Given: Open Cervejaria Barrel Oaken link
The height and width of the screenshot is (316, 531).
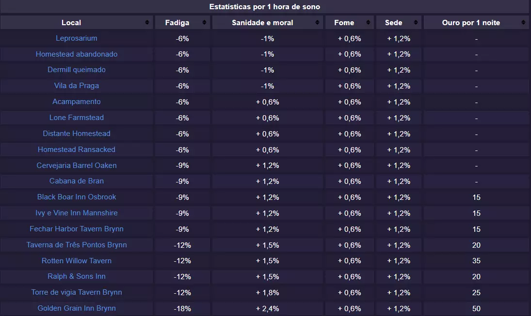Looking at the screenshot, I should (77, 166).
